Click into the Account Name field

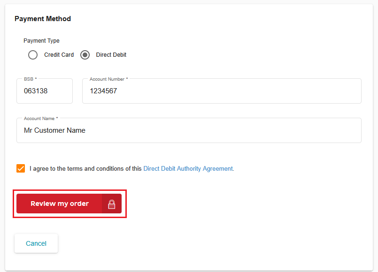(189, 130)
